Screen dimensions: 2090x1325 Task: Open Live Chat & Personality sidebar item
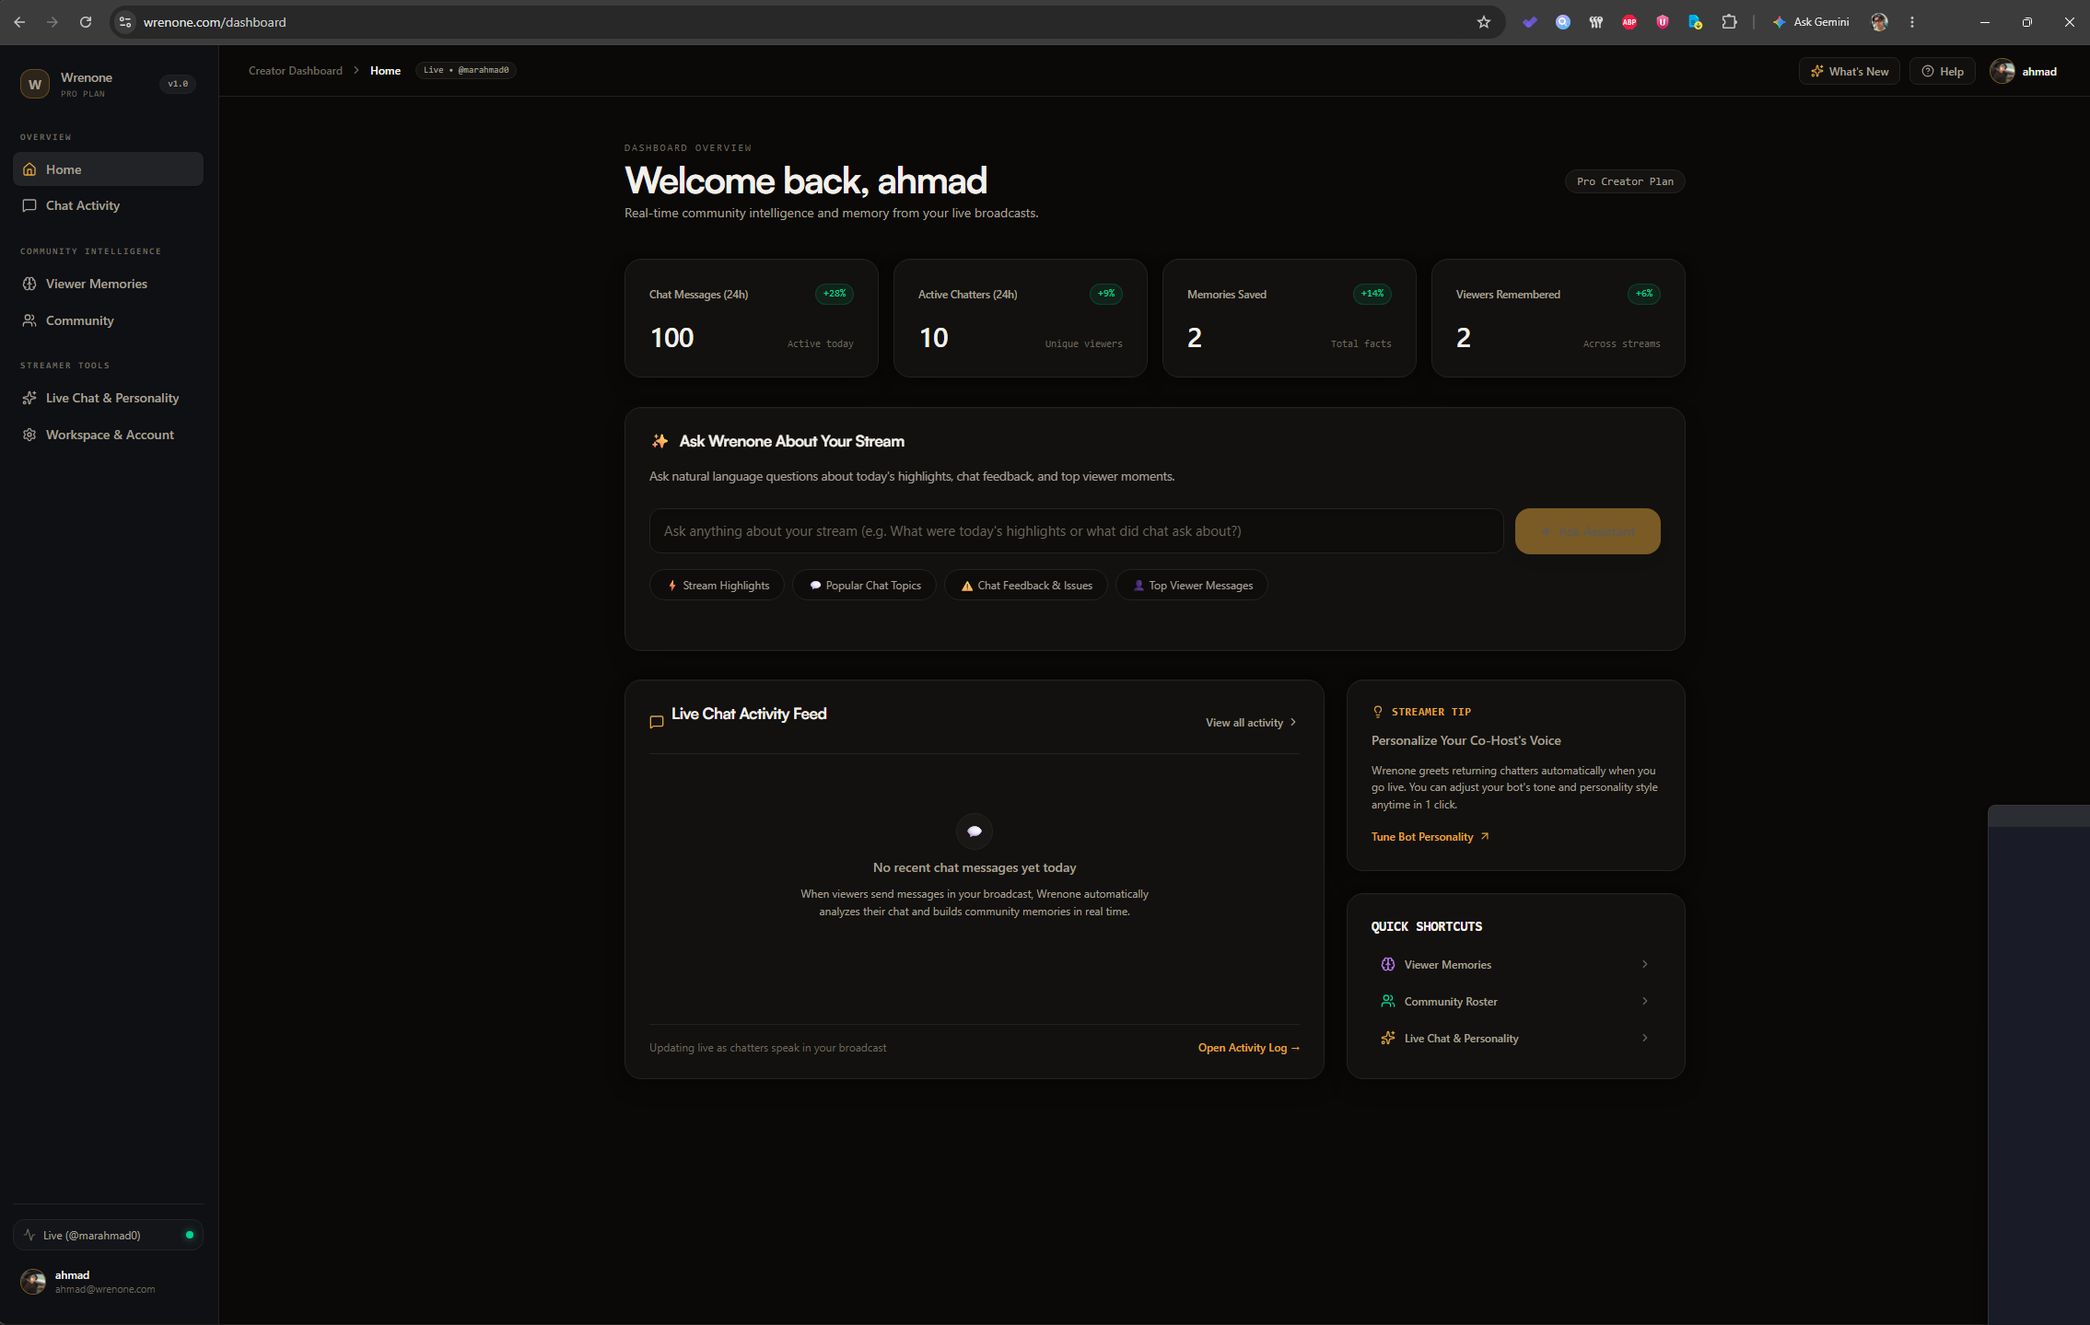tap(108, 398)
